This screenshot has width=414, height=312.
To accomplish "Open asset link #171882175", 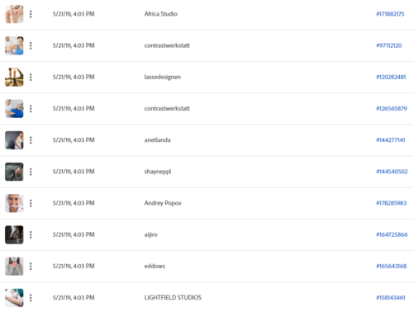I will pyautogui.click(x=390, y=14).
